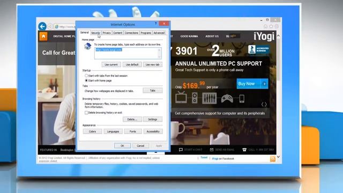343x193 pixels.
Task: Click the game controller icon in the banner
Action: (x=227, y=99)
